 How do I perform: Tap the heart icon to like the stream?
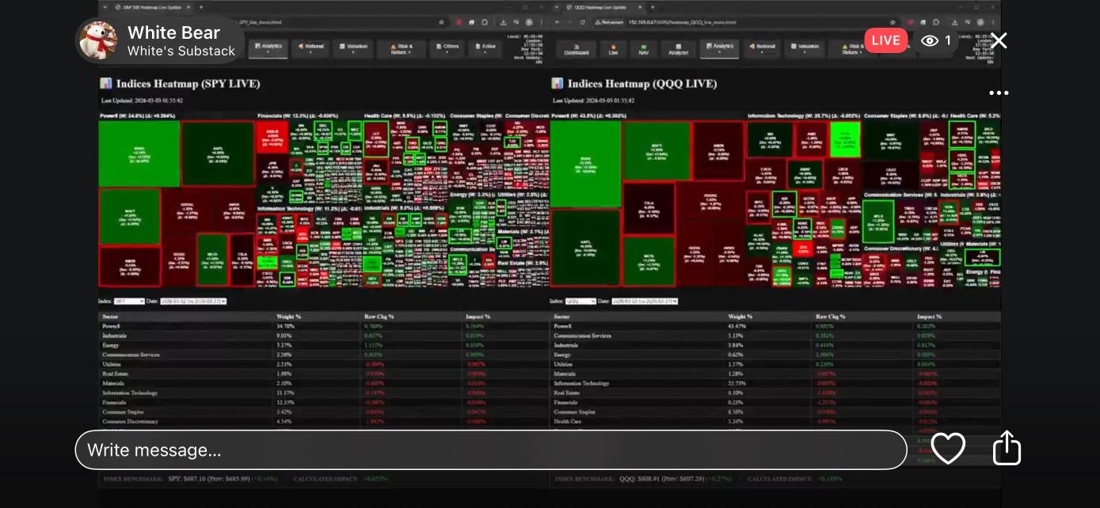click(x=948, y=449)
